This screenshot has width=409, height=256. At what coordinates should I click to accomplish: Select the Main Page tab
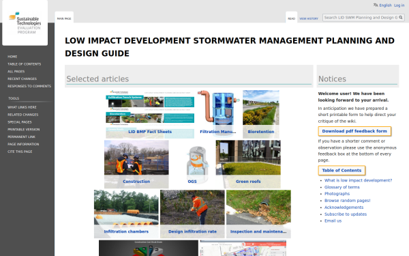pos(64,18)
